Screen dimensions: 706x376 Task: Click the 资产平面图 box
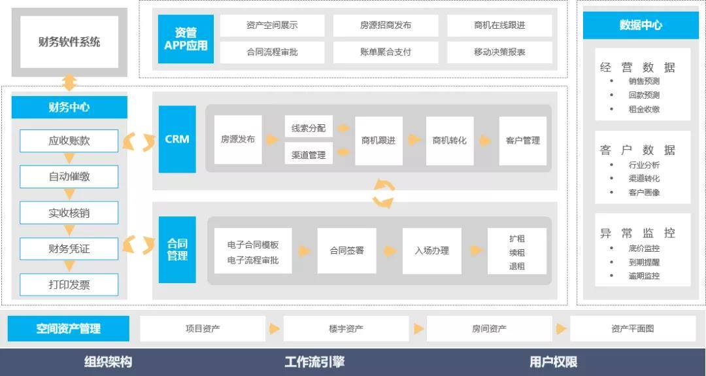tap(633, 329)
